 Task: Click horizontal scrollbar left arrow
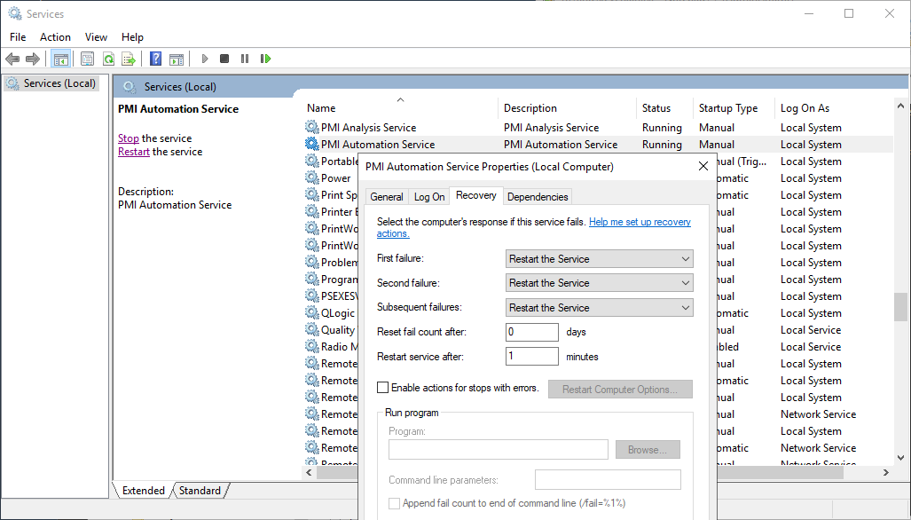coord(309,472)
